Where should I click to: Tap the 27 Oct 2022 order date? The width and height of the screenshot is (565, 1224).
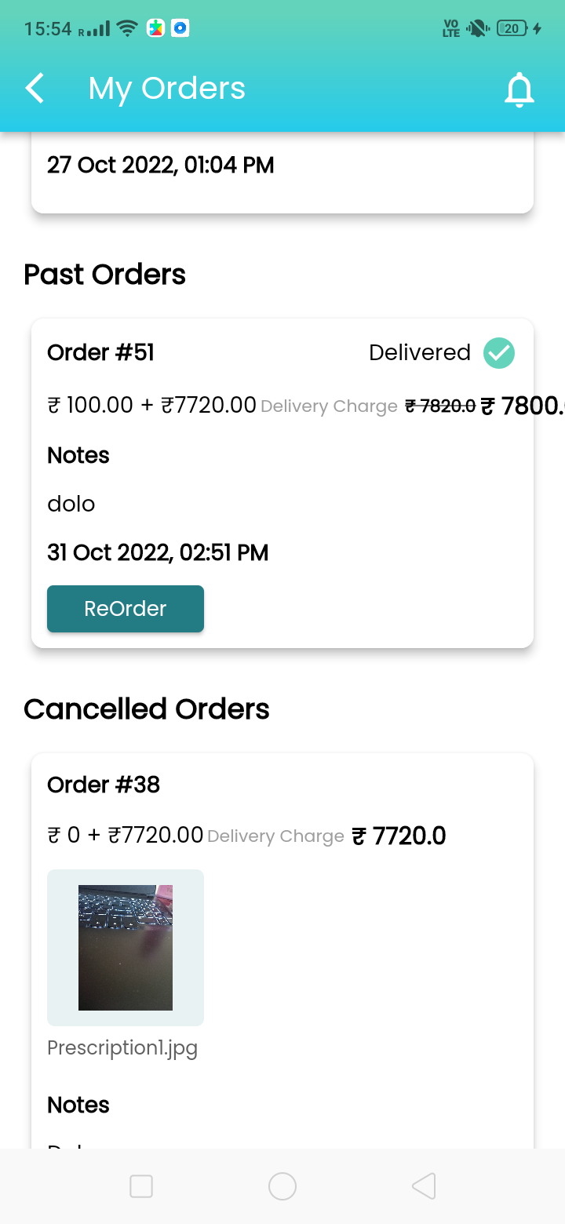click(161, 166)
